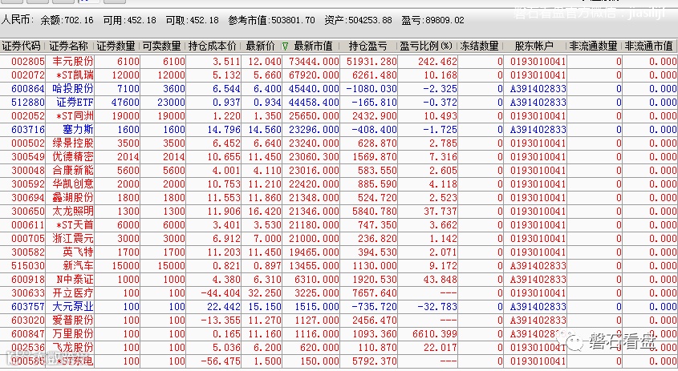The image size is (678, 371).
Task: Select the 证券ETF holding
Action: click(x=75, y=103)
